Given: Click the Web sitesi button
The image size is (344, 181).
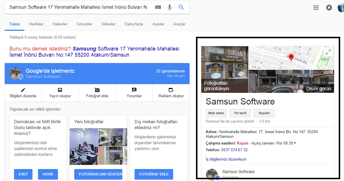Looking at the screenshot, I should (x=216, y=113).
